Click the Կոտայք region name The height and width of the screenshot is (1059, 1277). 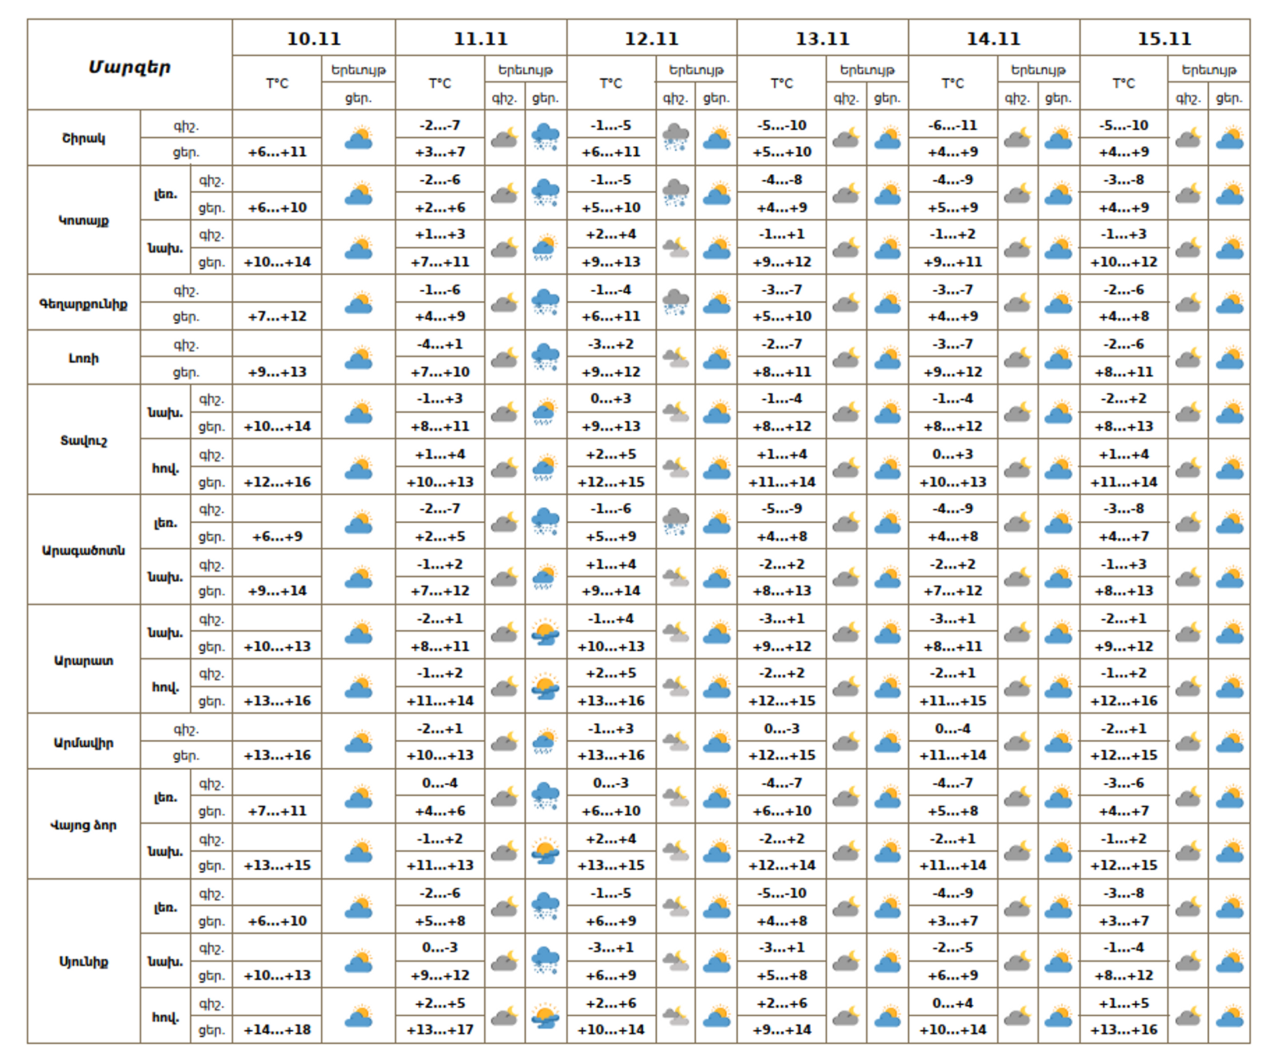tap(84, 220)
